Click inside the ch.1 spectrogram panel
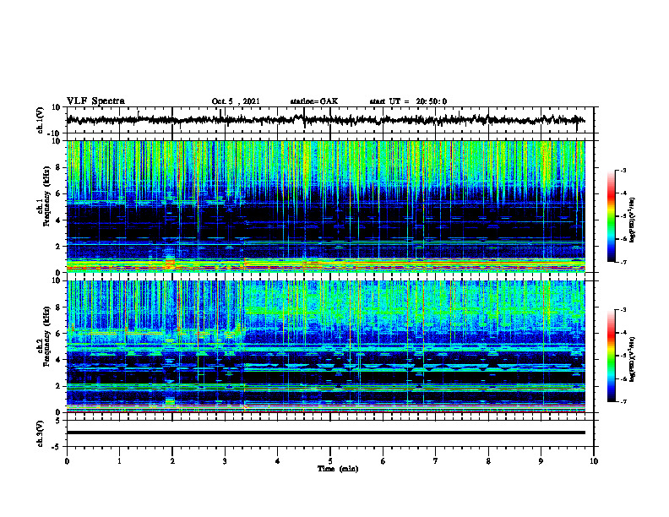Image resolution: width=669 pixels, height=517 pixels. (325, 206)
